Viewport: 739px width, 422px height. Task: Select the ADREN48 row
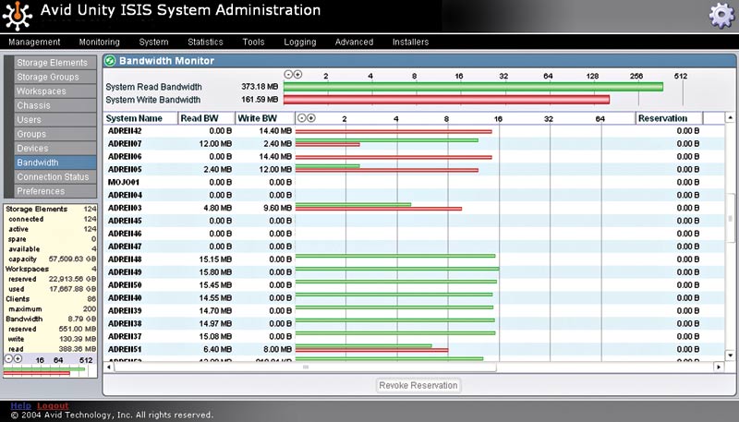[414, 259]
